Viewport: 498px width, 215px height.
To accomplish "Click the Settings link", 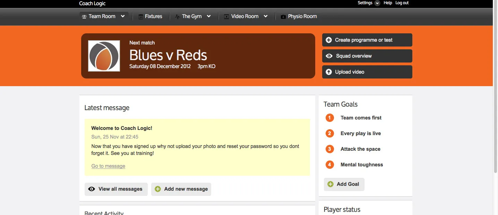I will pos(365,3).
